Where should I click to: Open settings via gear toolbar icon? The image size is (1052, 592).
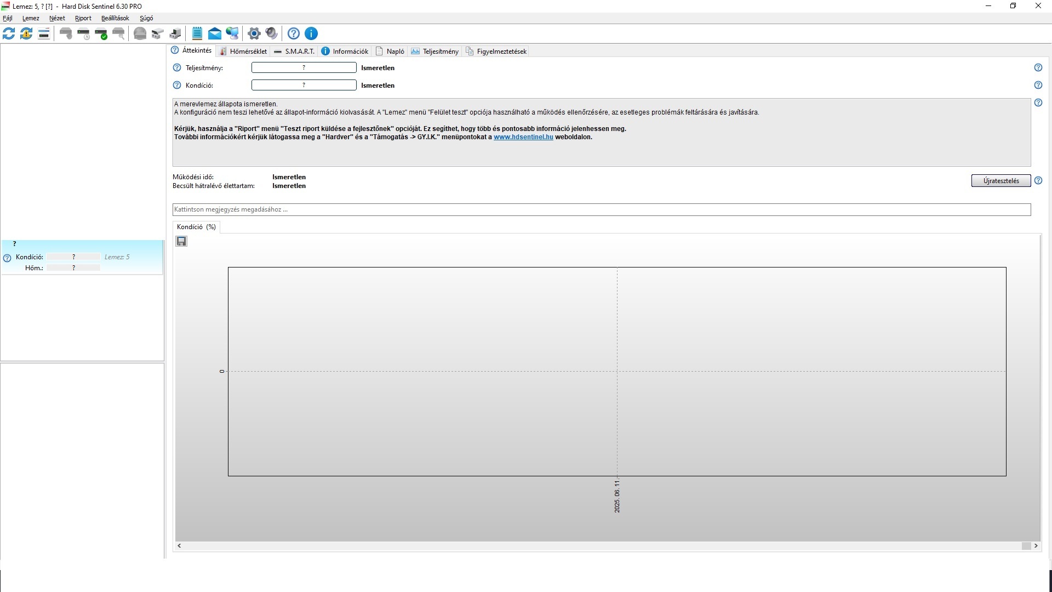[x=254, y=33]
